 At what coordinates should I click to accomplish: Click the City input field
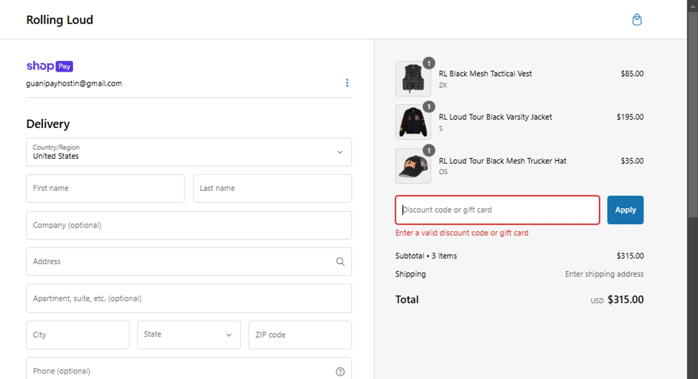tap(78, 335)
